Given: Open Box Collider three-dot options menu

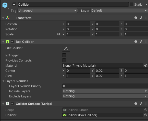Looking at the screenshot, I should [x=146, y=42].
